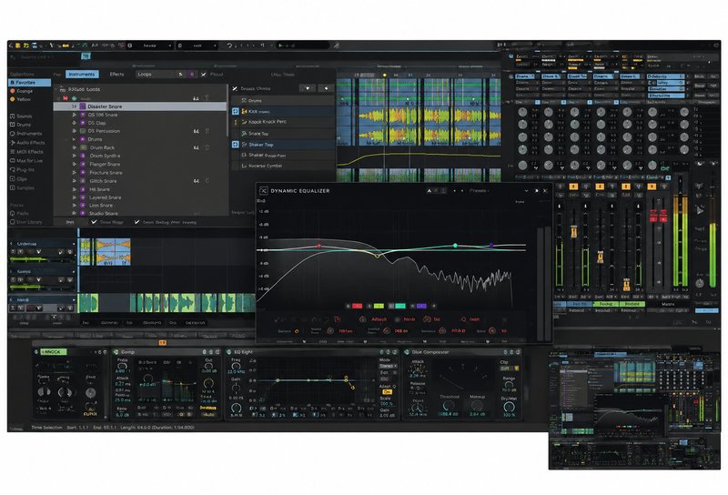728x495 pixels.
Task: Expand the Glitch Snare item
Action: [74, 181]
